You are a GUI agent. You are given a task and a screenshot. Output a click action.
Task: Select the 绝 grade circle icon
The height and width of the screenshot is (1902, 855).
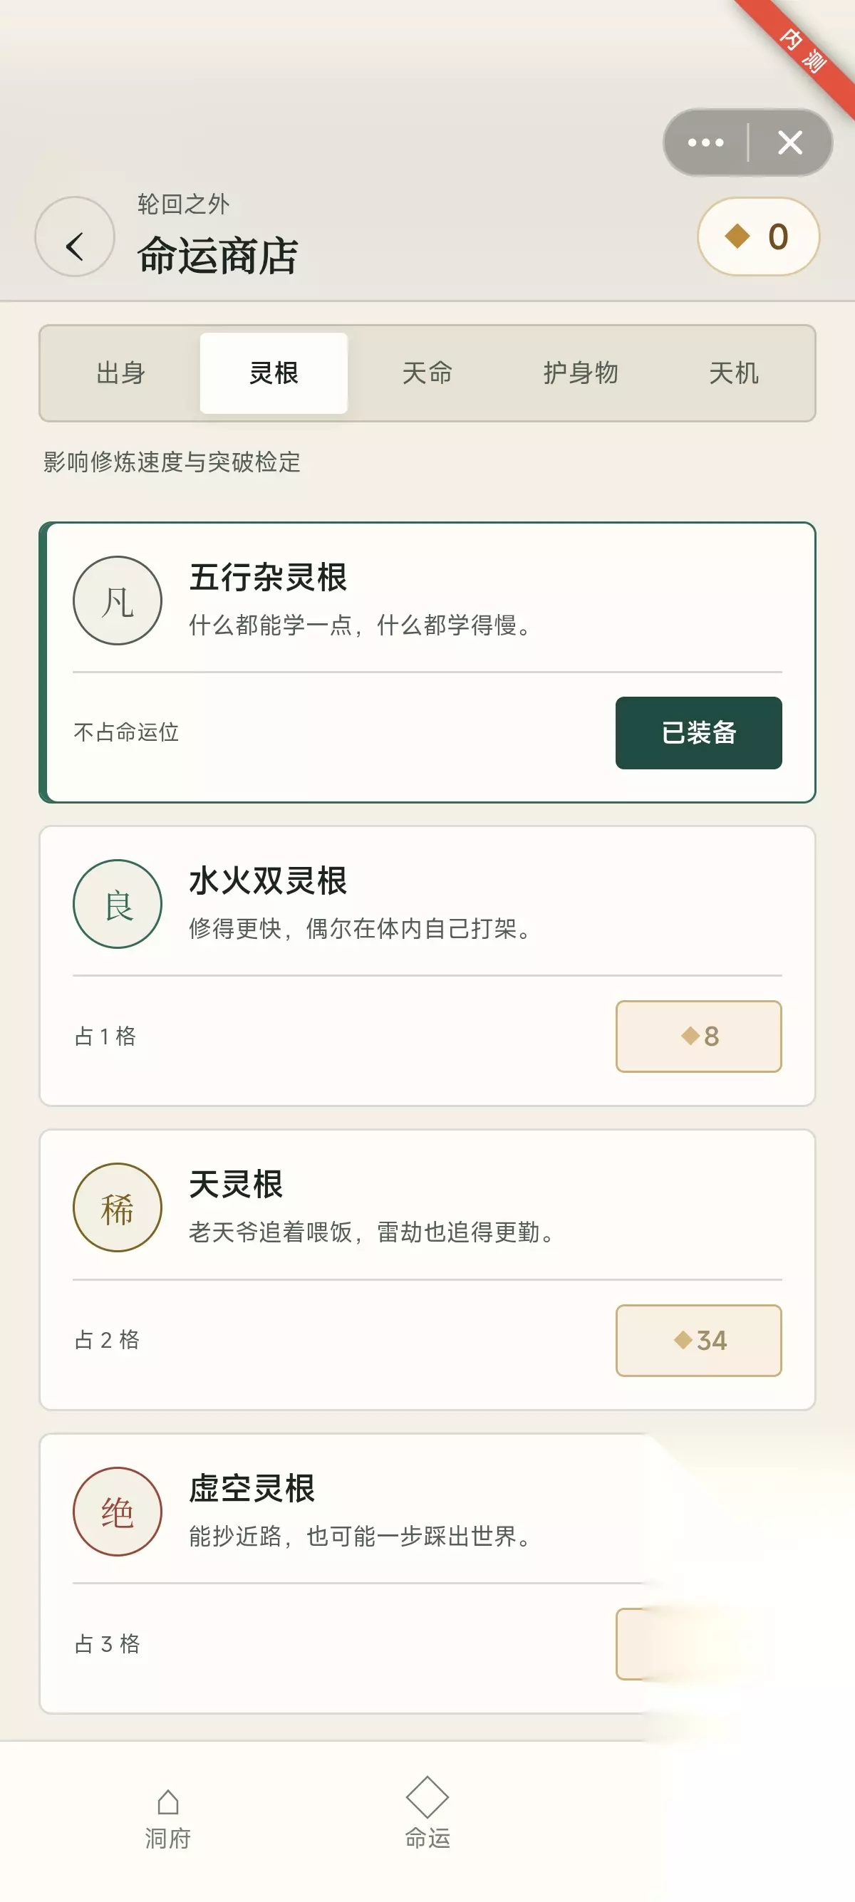[x=118, y=1512]
